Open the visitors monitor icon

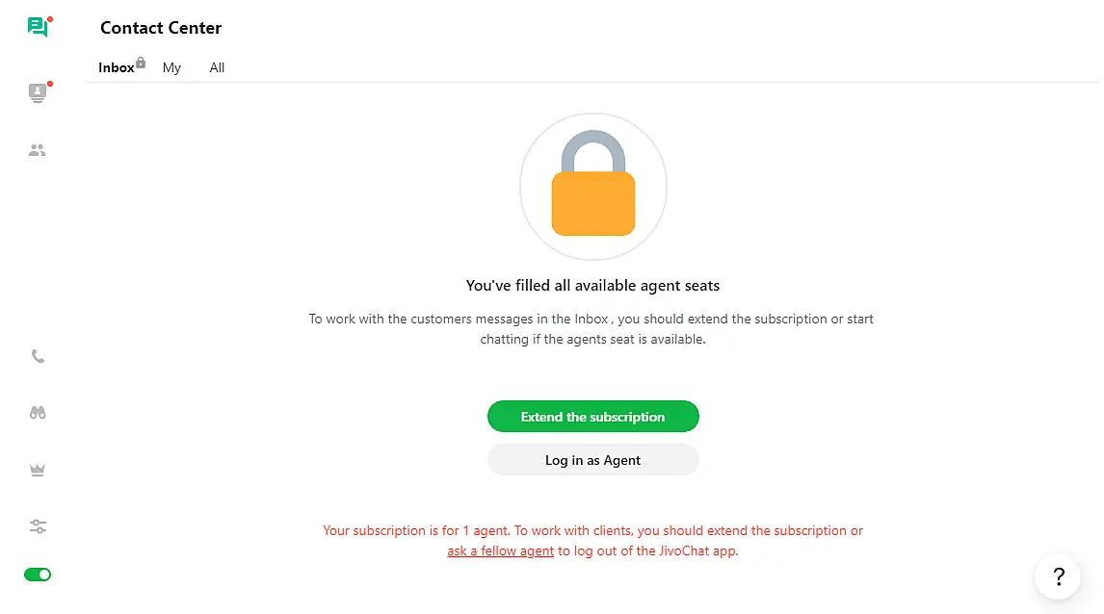tap(38, 92)
